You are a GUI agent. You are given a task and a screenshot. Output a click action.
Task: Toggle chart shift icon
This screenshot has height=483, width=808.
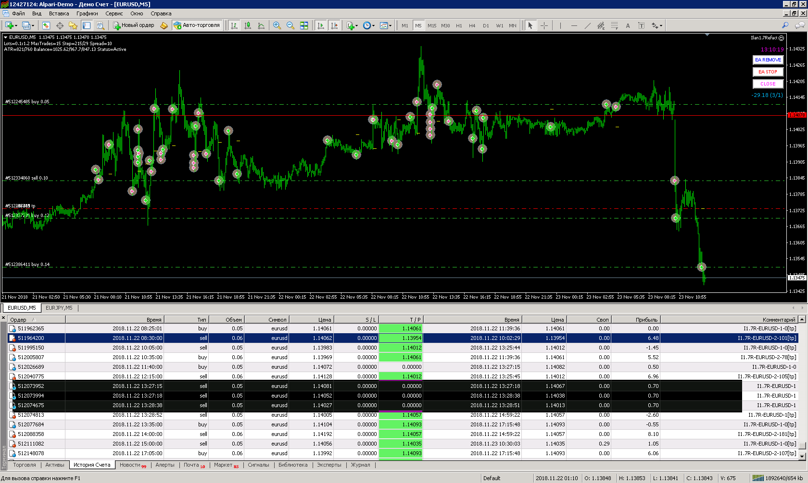click(334, 25)
